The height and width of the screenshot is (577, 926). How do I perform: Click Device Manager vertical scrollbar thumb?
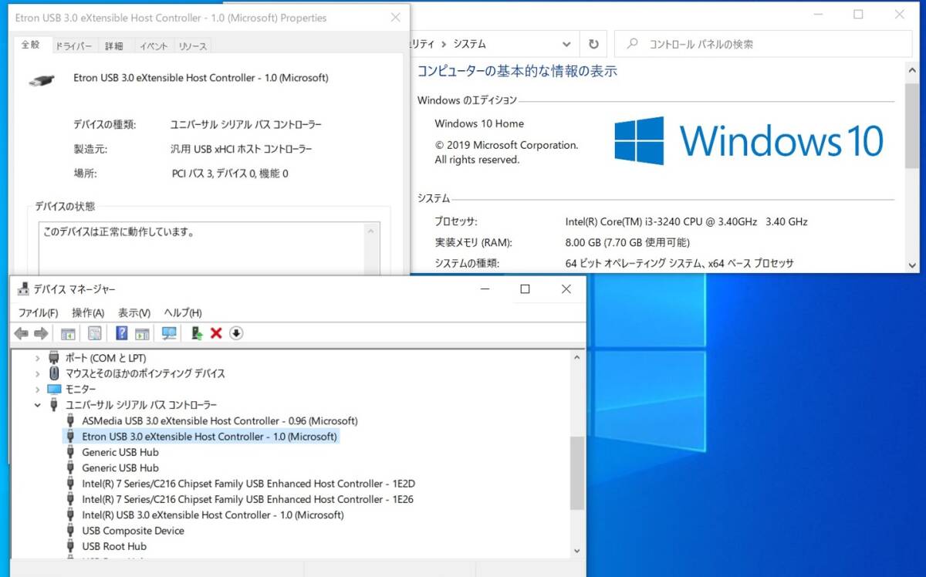pyautogui.click(x=577, y=474)
